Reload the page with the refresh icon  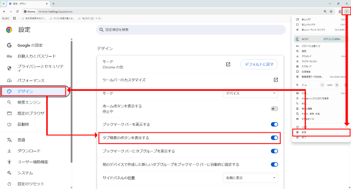click(x=17, y=11)
